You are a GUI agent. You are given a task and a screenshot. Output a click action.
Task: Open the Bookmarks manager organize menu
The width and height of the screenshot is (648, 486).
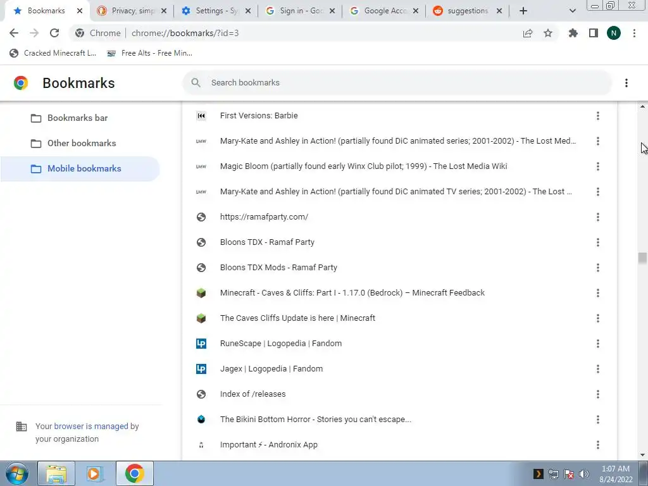[x=626, y=83]
